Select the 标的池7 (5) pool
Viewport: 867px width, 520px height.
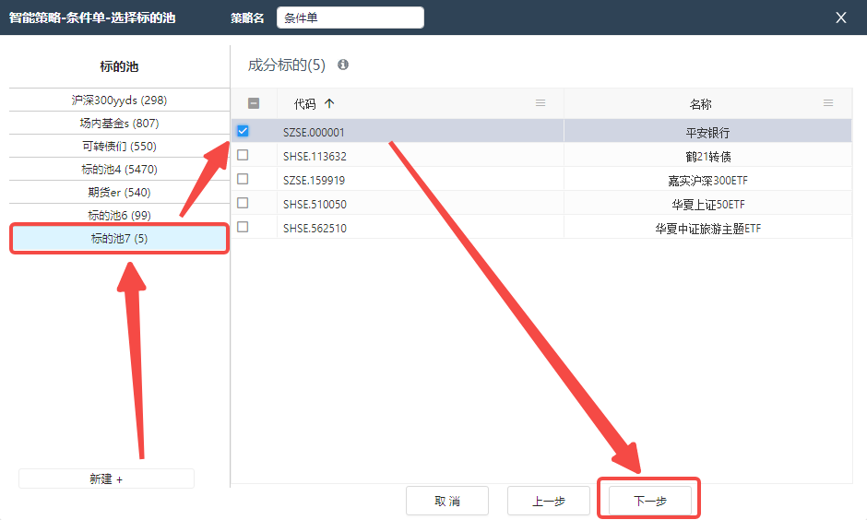point(119,239)
